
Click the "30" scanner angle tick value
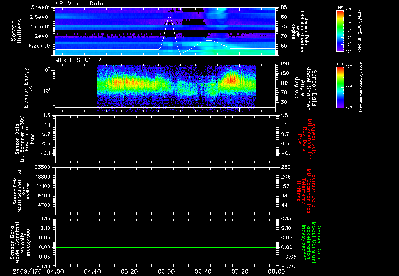284,102
